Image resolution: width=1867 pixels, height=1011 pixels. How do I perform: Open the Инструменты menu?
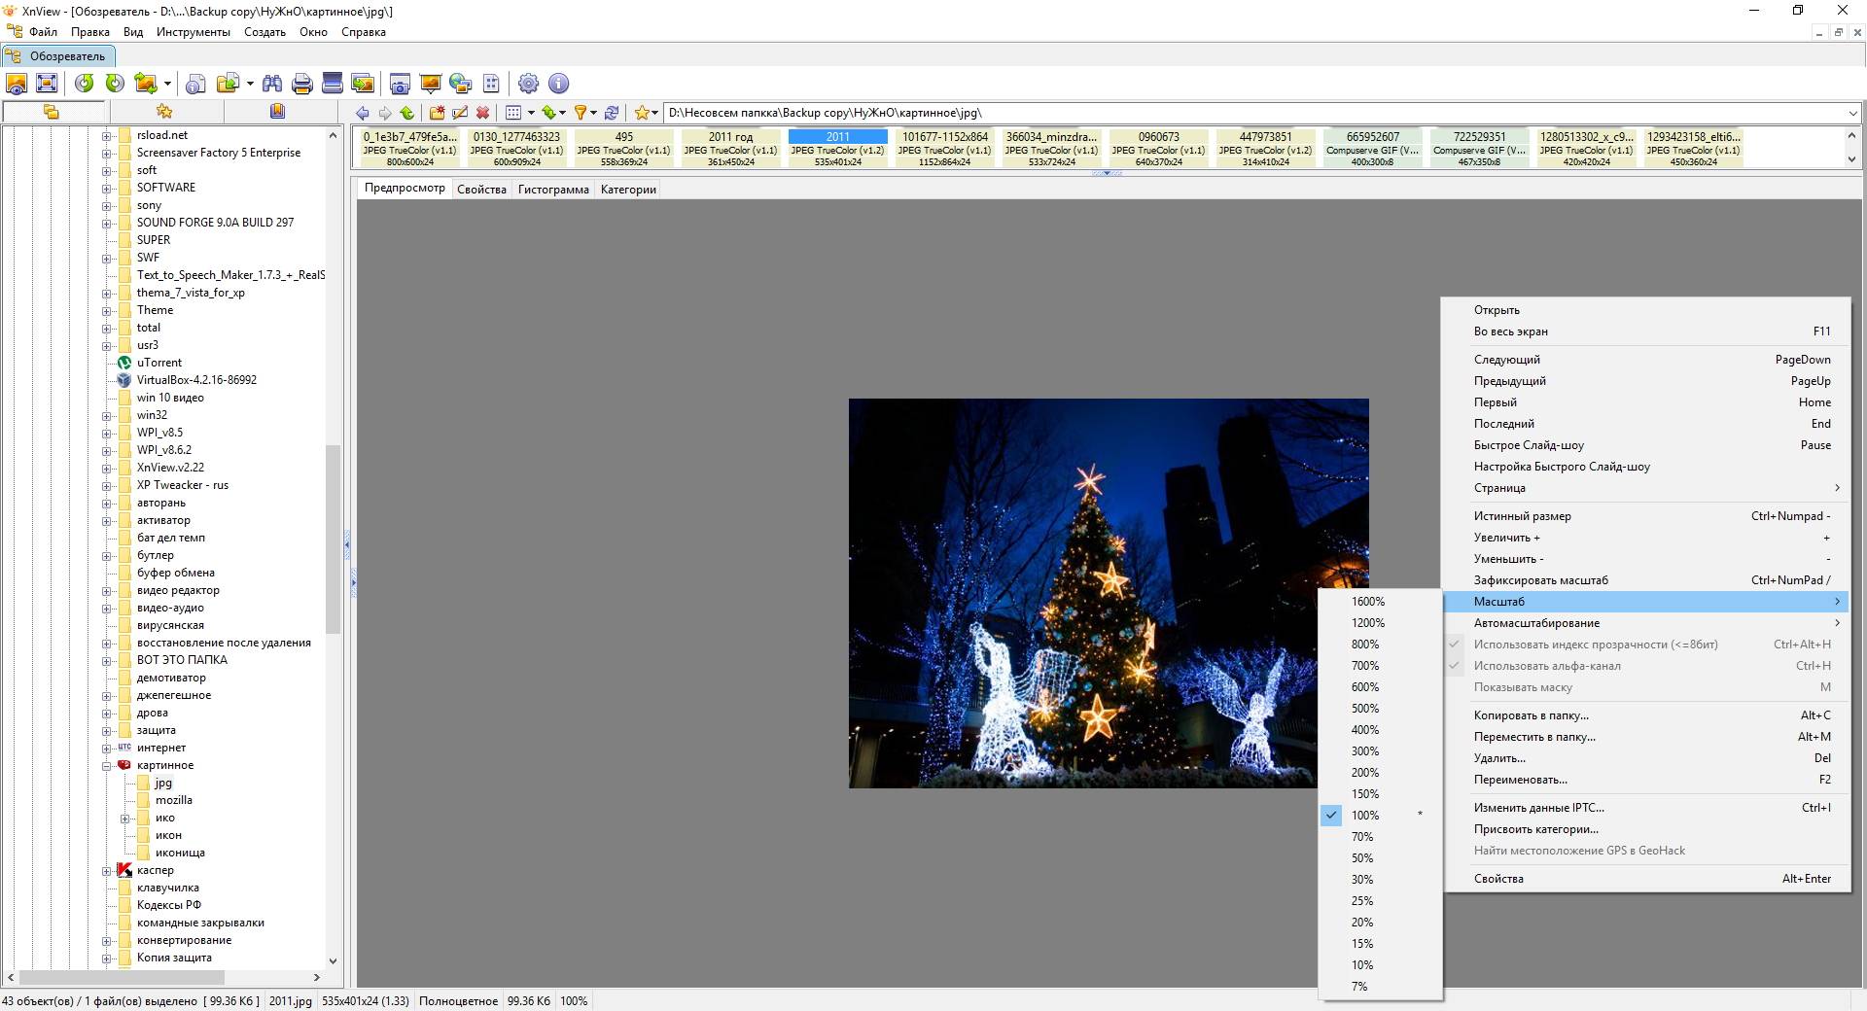click(x=194, y=32)
